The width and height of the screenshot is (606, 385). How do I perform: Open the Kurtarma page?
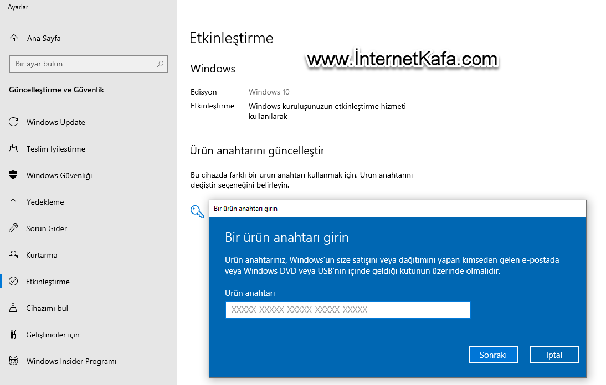(42, 255)
